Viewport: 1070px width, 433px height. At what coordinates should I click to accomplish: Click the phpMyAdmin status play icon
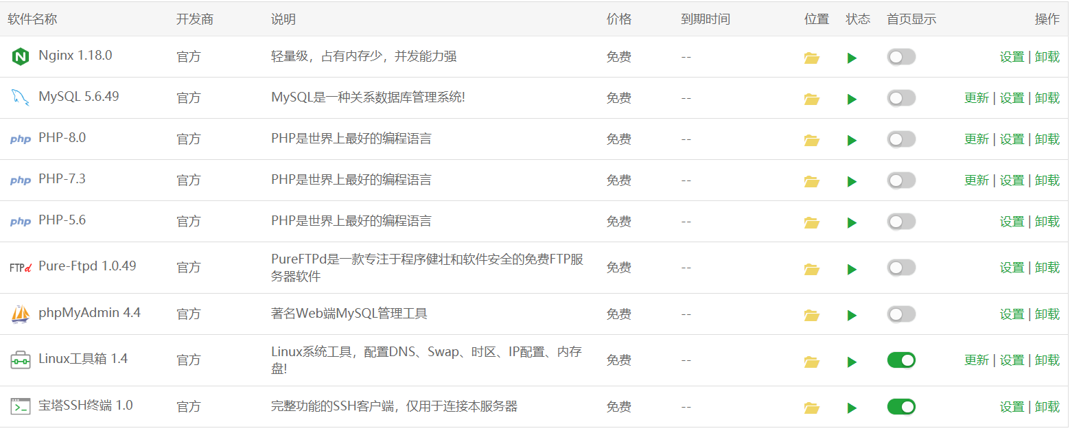tap(852, 316)
